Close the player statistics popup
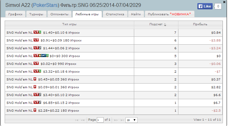The image size is (231, 126). coord(224,2)
